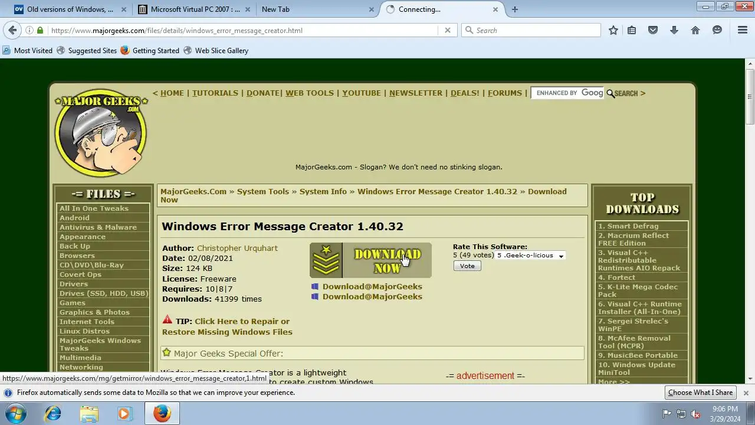Click the muted volume tray icon
The image size is (755, 425).
pyautogui.click(x=695, y=414)
